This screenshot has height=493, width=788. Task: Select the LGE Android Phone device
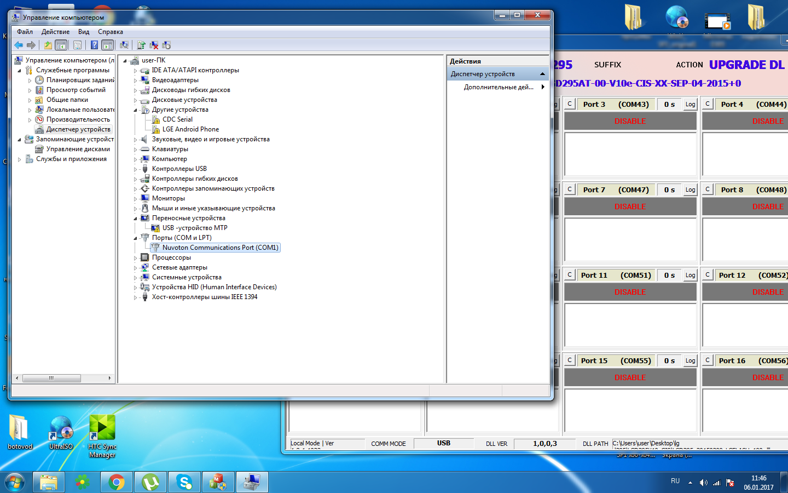190,129
